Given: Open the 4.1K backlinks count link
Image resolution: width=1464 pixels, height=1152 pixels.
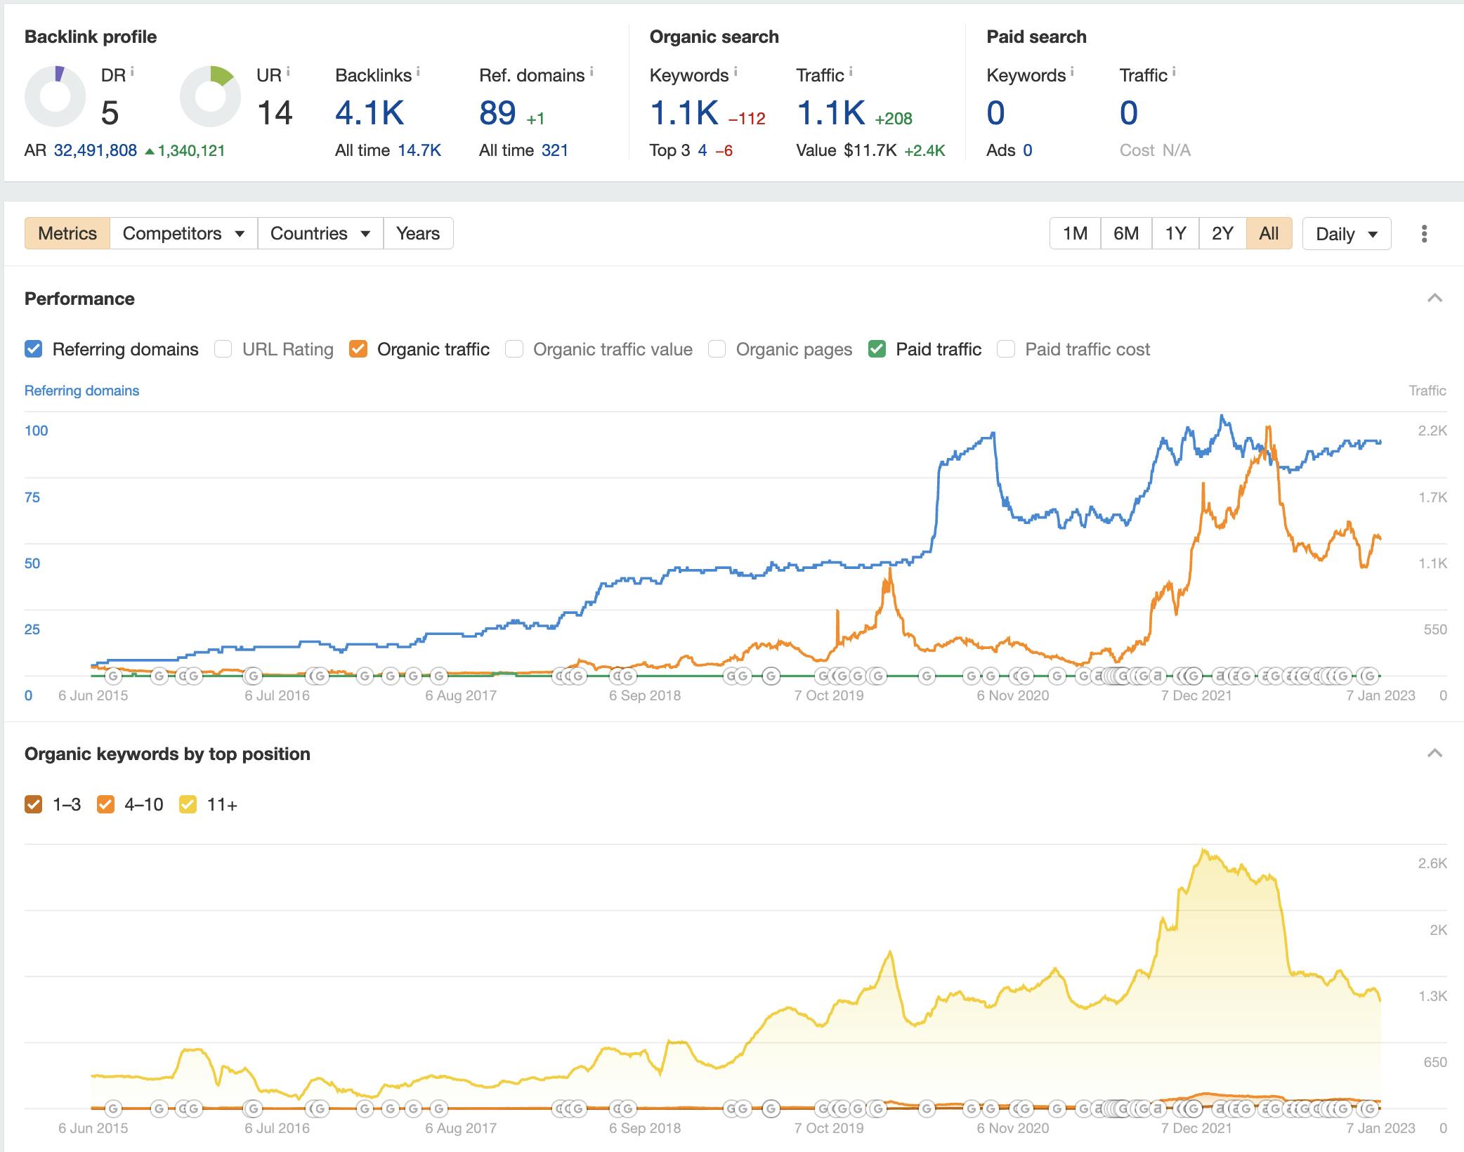Looking at the screenshot, I should coord(370,113).
